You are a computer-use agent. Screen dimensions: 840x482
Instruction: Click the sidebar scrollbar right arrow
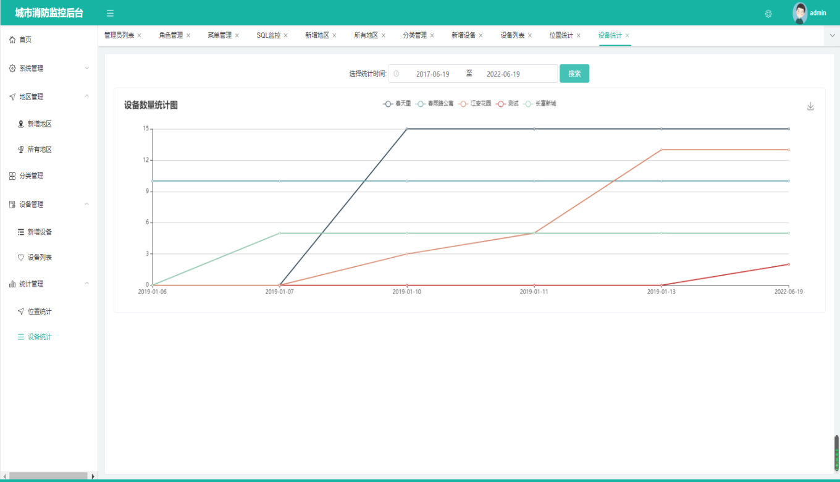click(x=93, y=476)
